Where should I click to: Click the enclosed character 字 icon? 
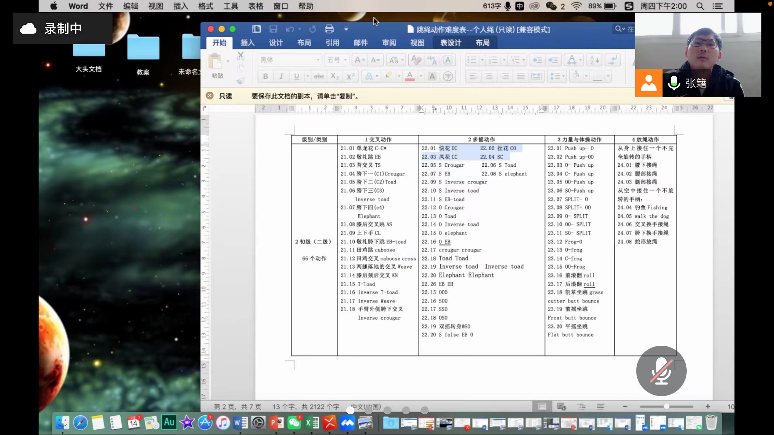[x=448, y=76]
